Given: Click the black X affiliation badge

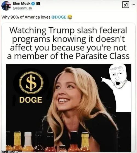Looking at the screenshot, I should (x=38, y=4).
